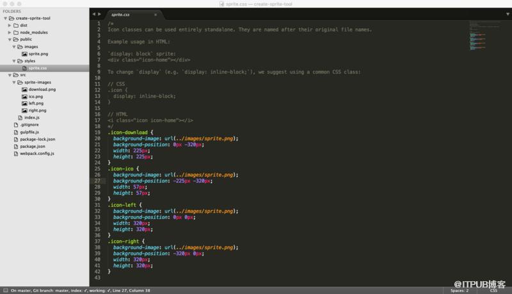Collapse the styles folder arrow
512x294 pixels.
tap(14, 61)
